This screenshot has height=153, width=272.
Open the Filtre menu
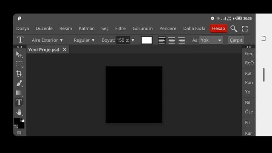[120, 28]
